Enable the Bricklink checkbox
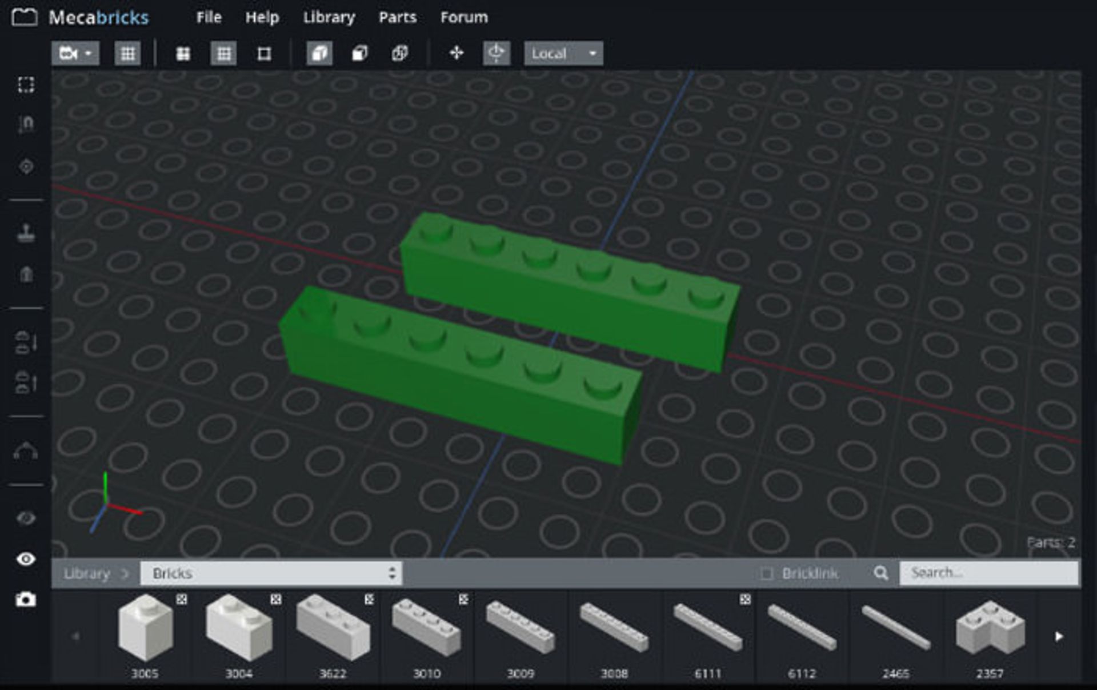 click(x=766, y=573)
